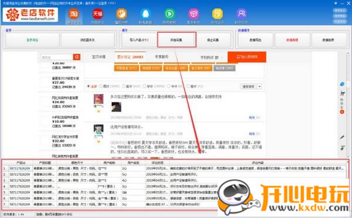Open the 推荐排序 sort dropdown

[x=251, y=86]
